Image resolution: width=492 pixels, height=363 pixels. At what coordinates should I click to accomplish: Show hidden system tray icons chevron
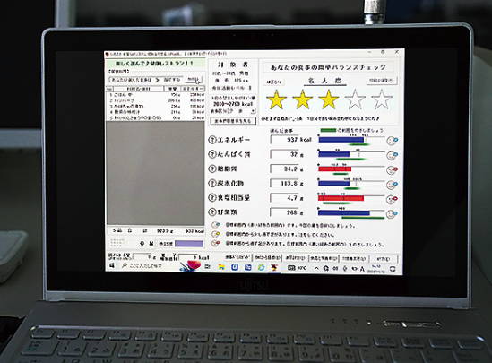tap(316, 268)
